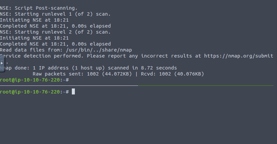Screen dimensions: 277x144
Task: Click the '8.72 seconds' scan duration text
Action: (x=159, y=68)
